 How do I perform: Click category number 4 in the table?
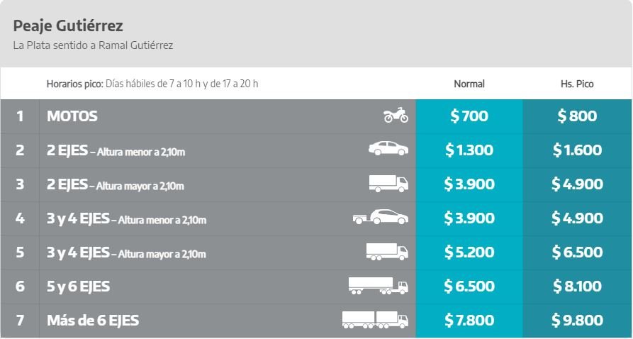pos(20,218)
